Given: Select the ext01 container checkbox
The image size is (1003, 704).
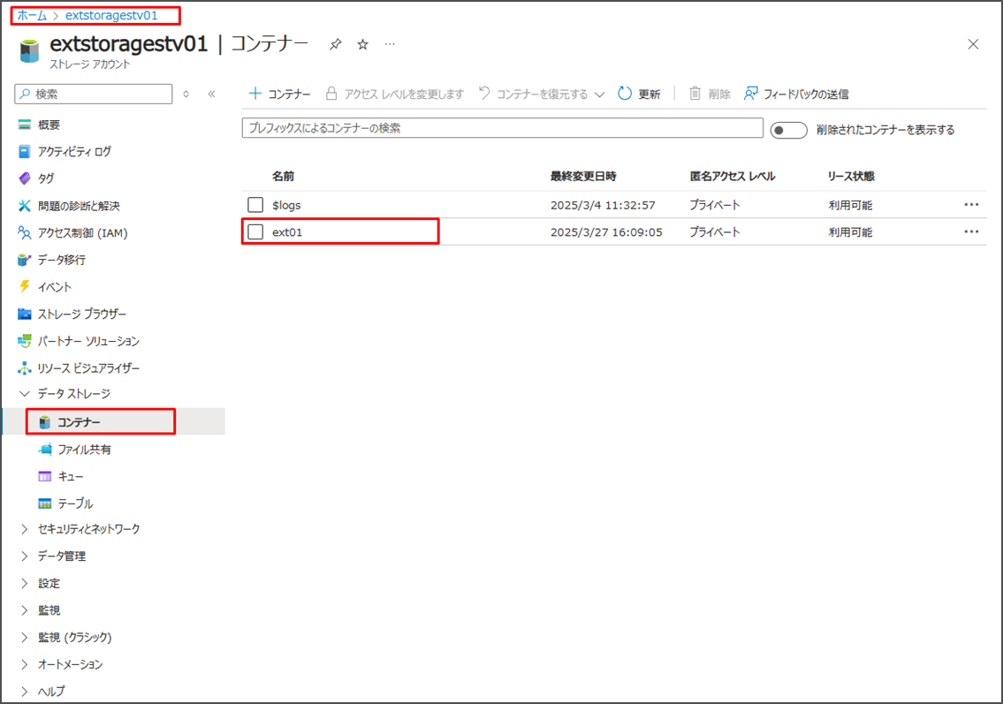Looking at the screenshot, I should [x=255, y=232].
